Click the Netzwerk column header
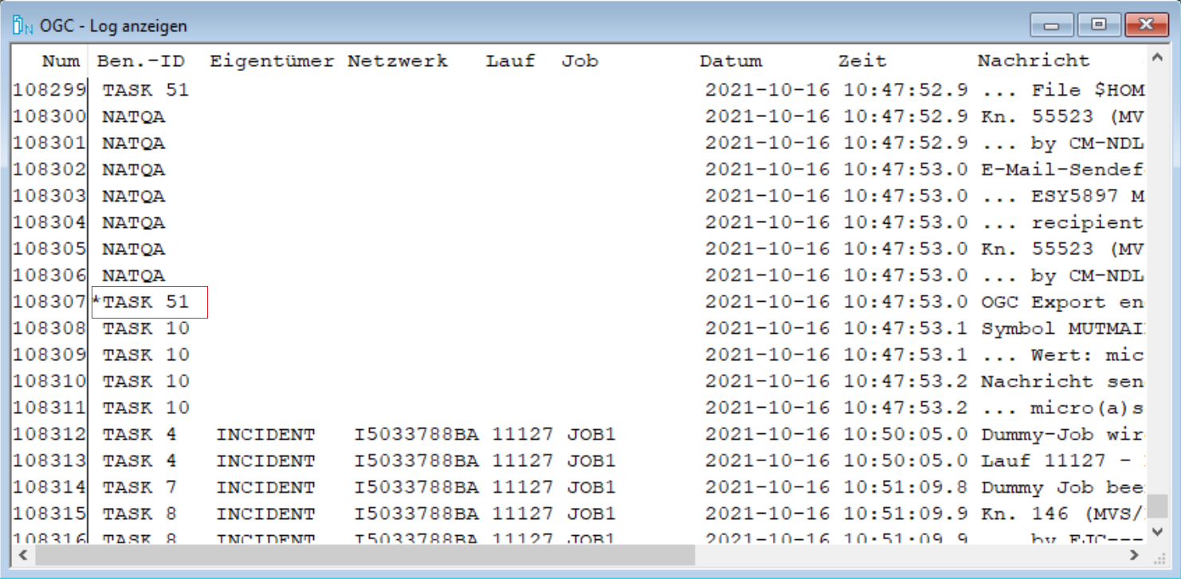The width and height of the screenshot is (1181, 579). [x=398, y=61]
